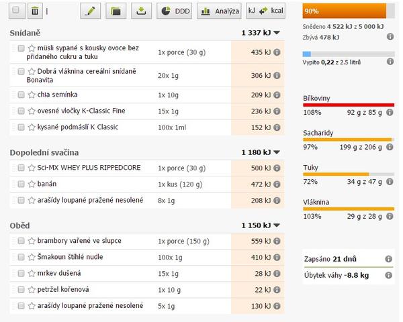Collapse the Snídaně meal arrow
Image resolution: width=403 pixels, height=322 pixels.
point(276,32)
